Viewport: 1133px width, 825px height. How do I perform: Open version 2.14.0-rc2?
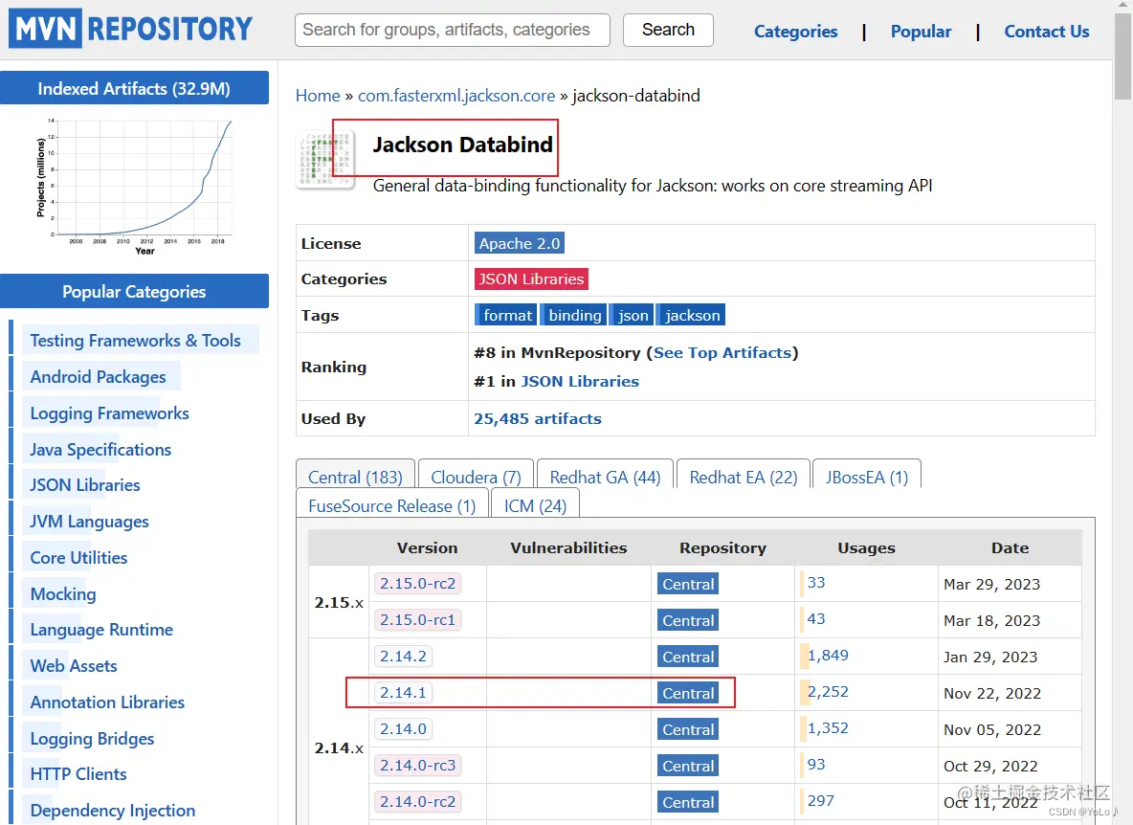pos(417,802)
